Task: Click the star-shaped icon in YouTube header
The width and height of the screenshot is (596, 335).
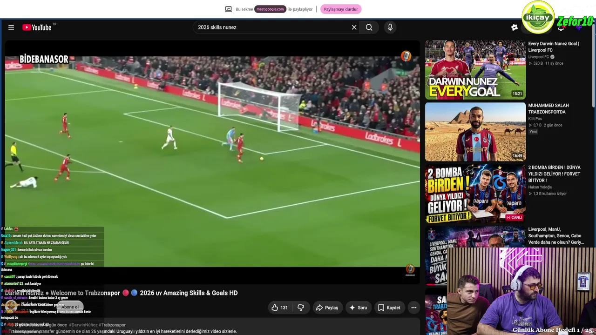Action: [515, 27]
